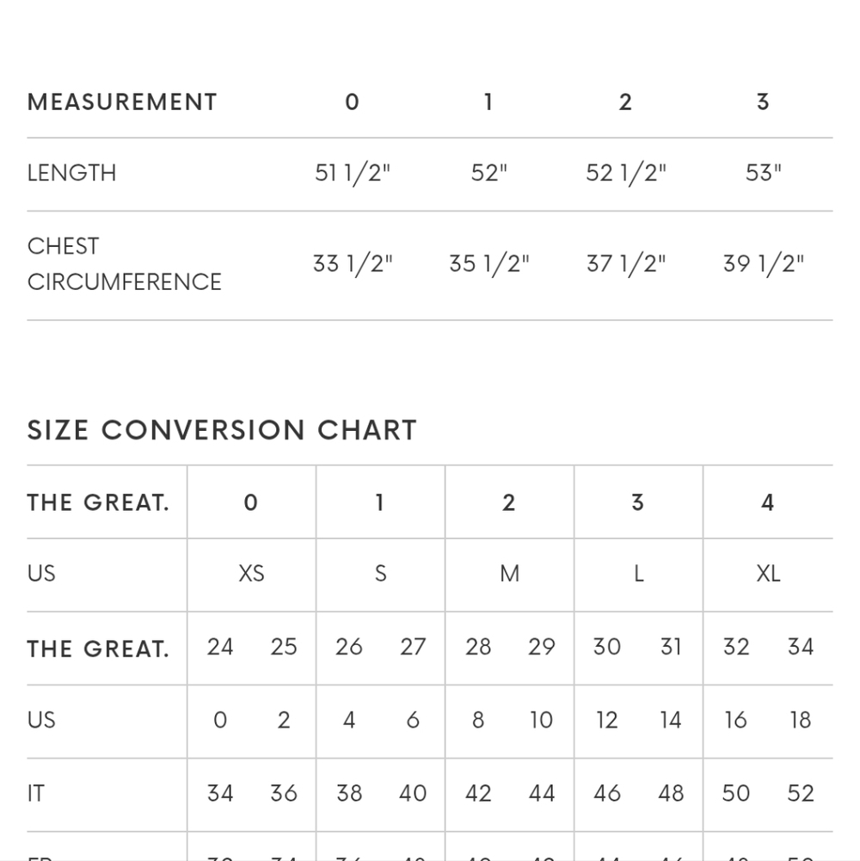Click the M size cell
The width and height of the screenshot is (860, 861).
click(510, 574)
